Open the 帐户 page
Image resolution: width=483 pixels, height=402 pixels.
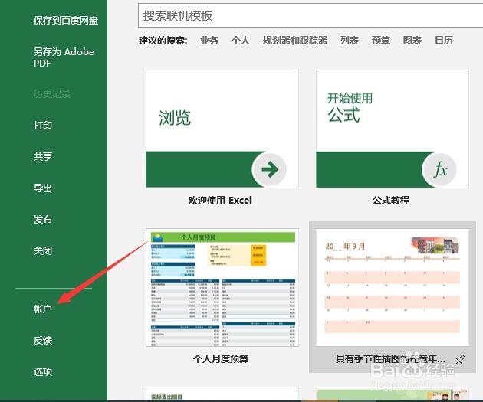[42, 309]
